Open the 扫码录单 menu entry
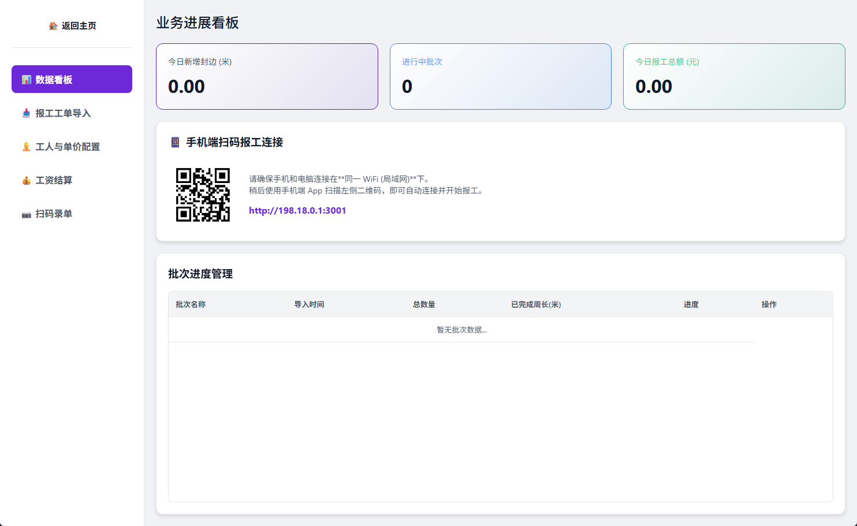 click(72, 214)
